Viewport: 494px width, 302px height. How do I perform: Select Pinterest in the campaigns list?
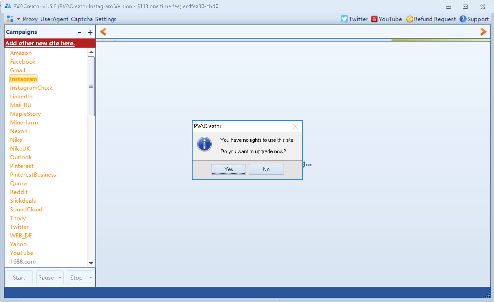[x=22, y=166]
